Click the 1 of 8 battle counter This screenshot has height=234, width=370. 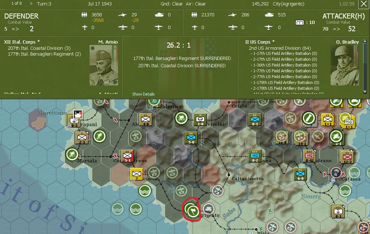coord(16,4)
